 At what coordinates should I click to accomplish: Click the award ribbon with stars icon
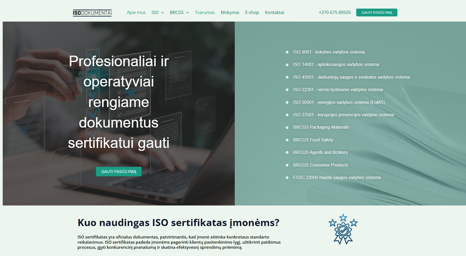pyautogui.click(x=343, y=229)
